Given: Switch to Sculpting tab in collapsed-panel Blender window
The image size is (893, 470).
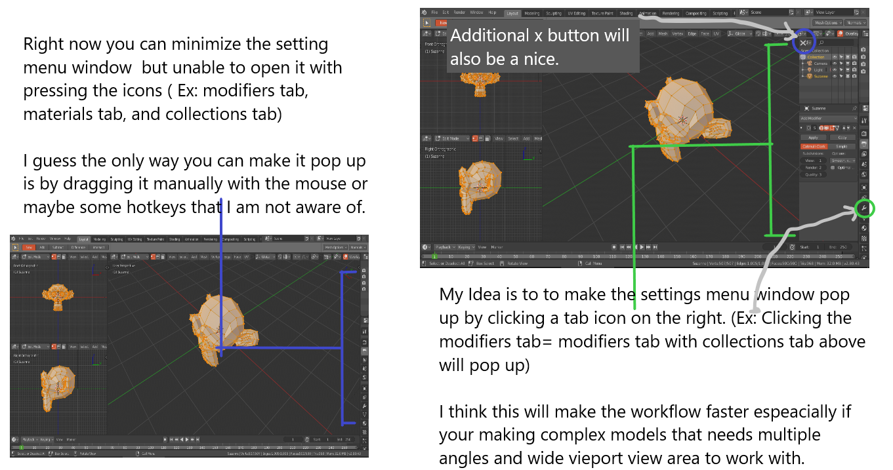Looking at the screenshot, I should [117, 239].
